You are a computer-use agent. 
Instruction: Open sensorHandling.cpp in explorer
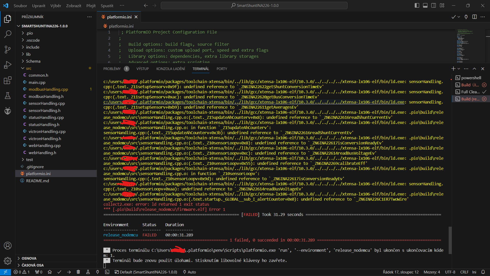pos(47,103)
